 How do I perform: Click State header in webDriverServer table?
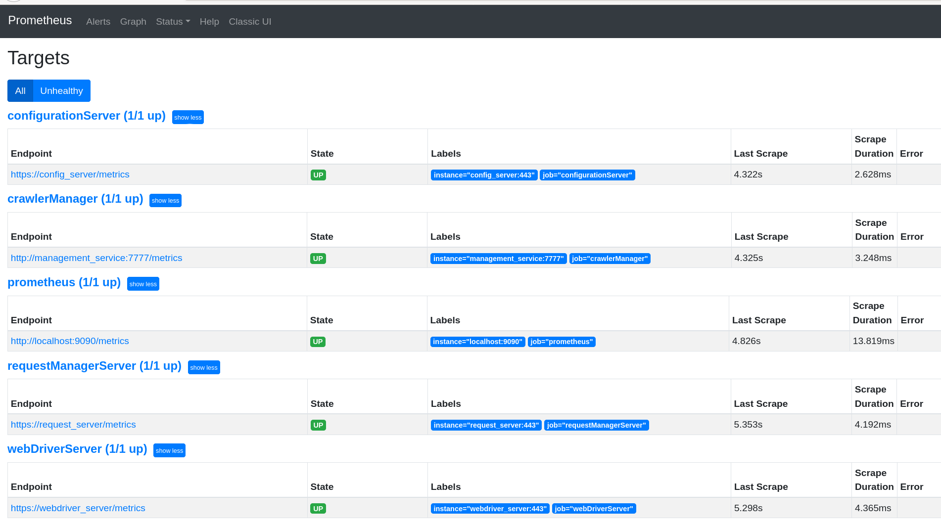click(x=322, y=487)
